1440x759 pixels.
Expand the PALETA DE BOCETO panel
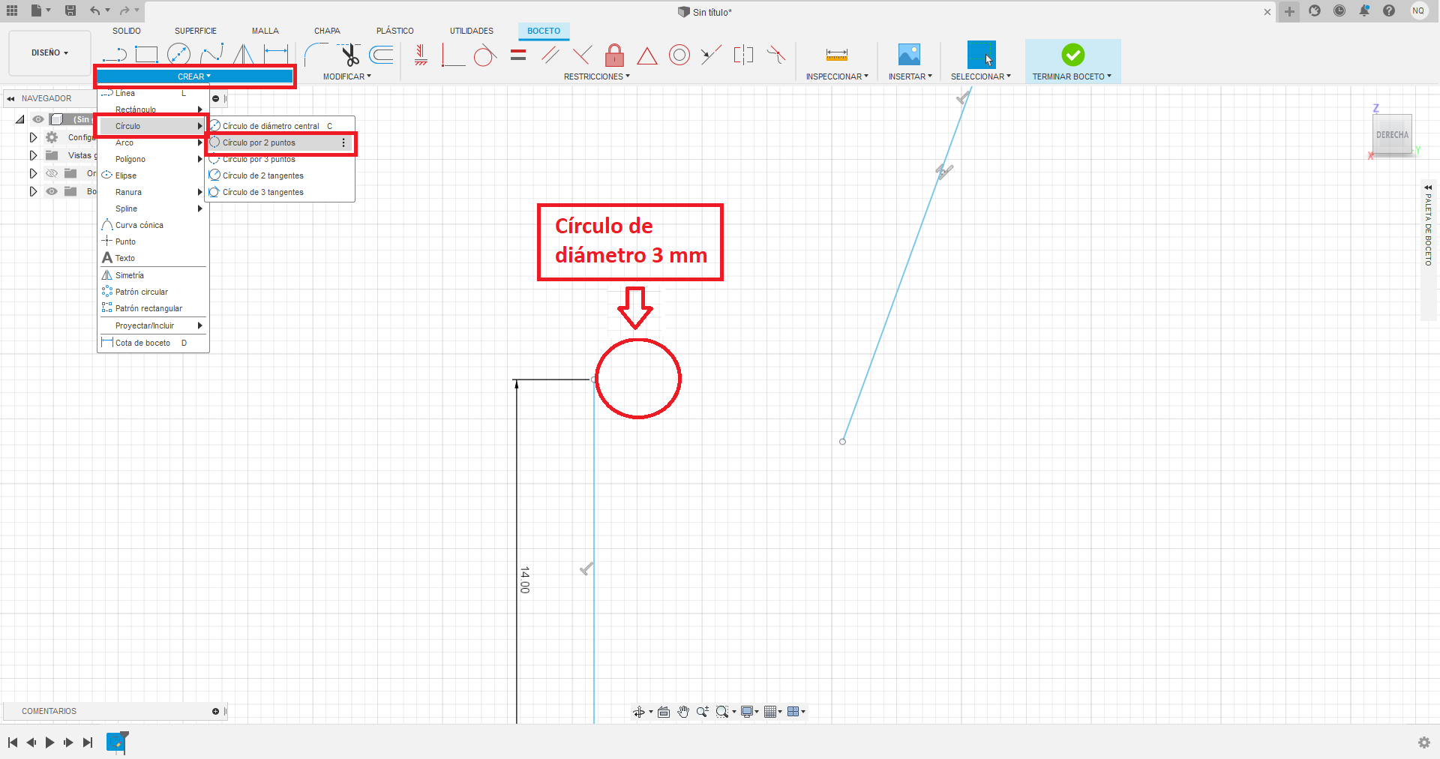click(x=1428, y=187)
